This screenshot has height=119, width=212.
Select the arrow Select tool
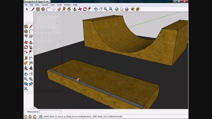point(27,9)
